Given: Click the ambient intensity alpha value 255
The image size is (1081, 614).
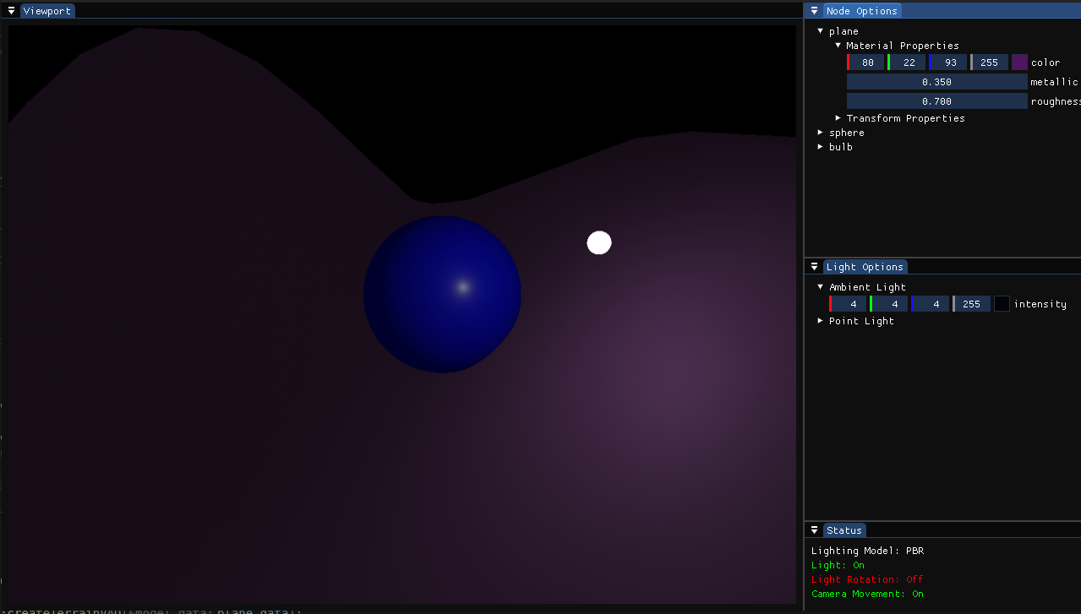Looking at the screenshot, I should click(x=971, y=304).
